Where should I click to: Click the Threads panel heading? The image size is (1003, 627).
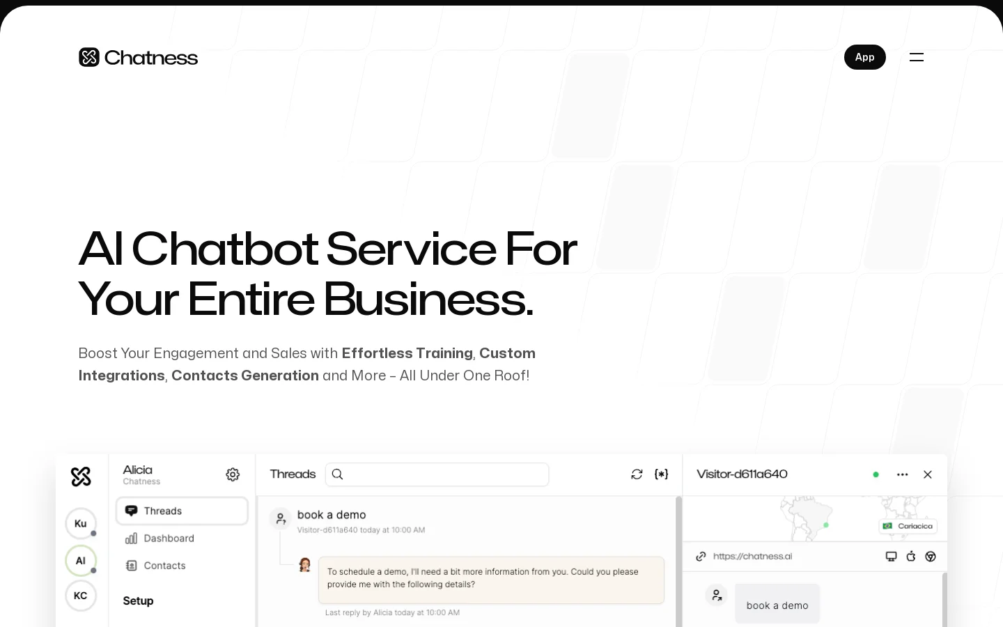pyautogui.click(x=293, y=474)
